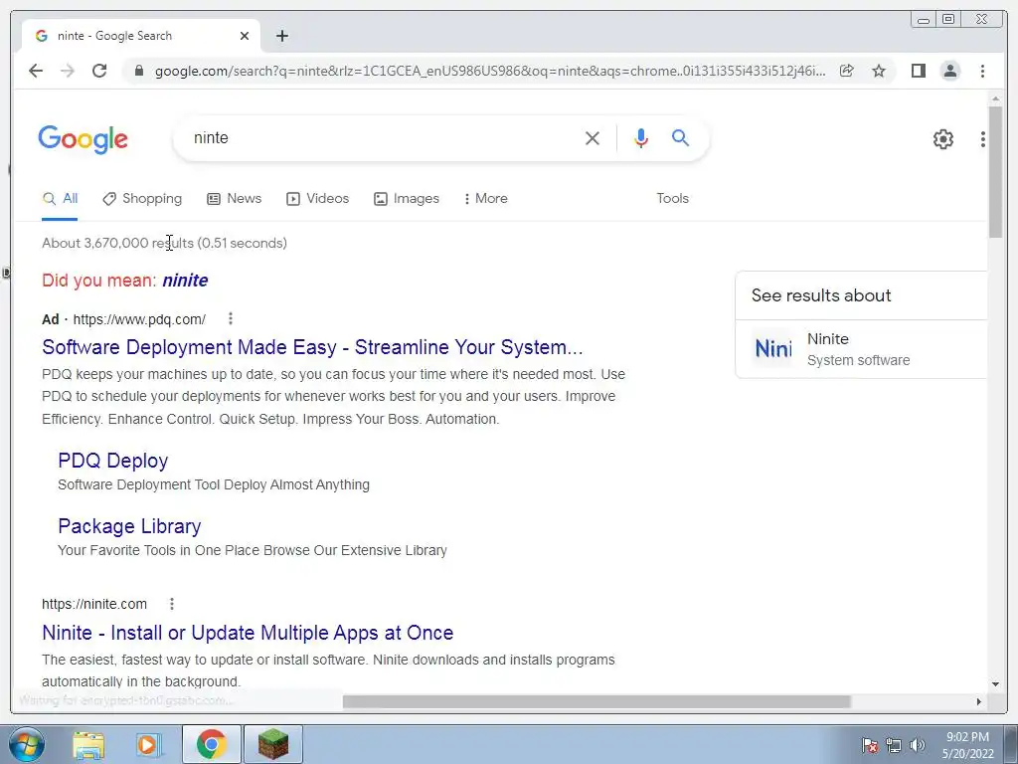Expand the More search categories

(x=485, y=199)
